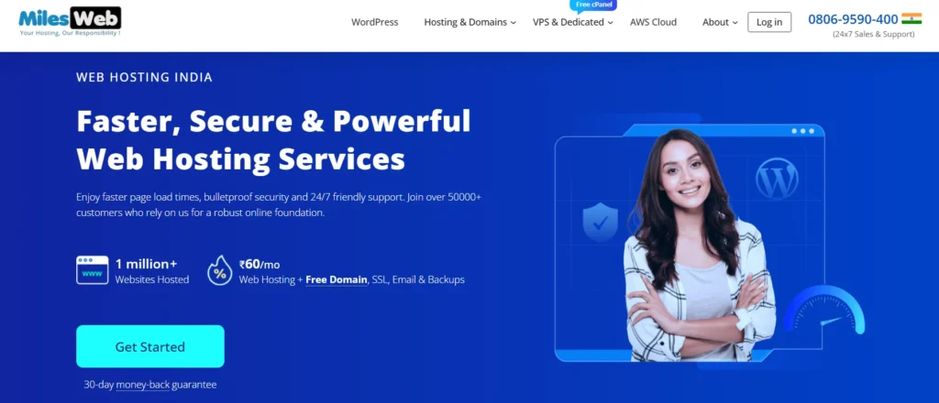Viewport: 939px width, 403px height.
Task: Click the Get Started button
Action: coord(150,346)
